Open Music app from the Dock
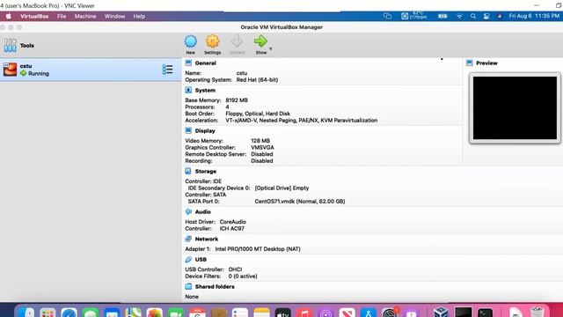Image resolution: width=563 pixels, height=317 pixels. [304, 313]
